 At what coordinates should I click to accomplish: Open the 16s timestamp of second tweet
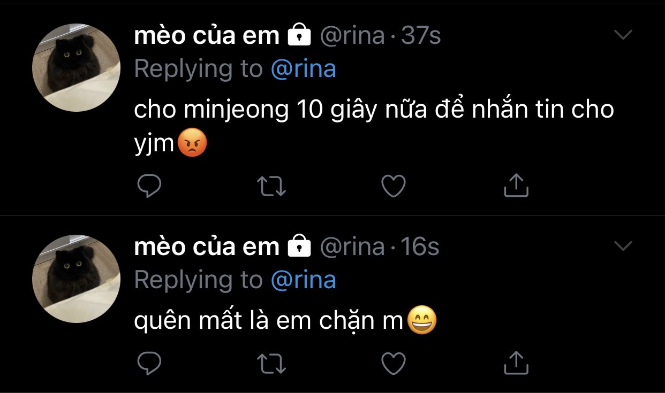tap(420, 246)
